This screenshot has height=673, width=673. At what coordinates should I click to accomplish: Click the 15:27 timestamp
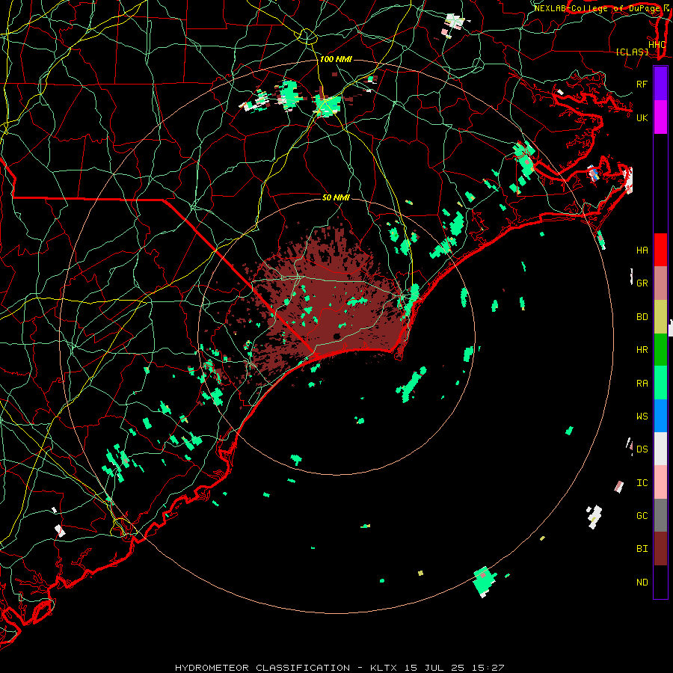pos(487,668)
